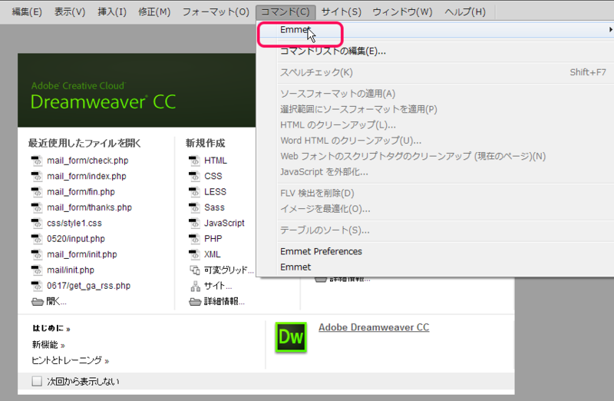Click the new HTML document icon

194,161
